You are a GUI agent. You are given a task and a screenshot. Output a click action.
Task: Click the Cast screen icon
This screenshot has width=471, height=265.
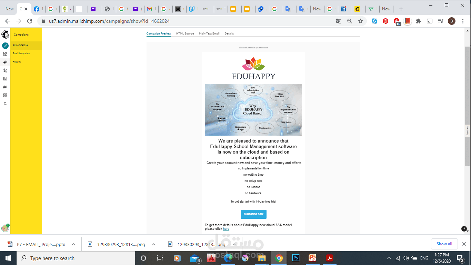coord(430,21)
